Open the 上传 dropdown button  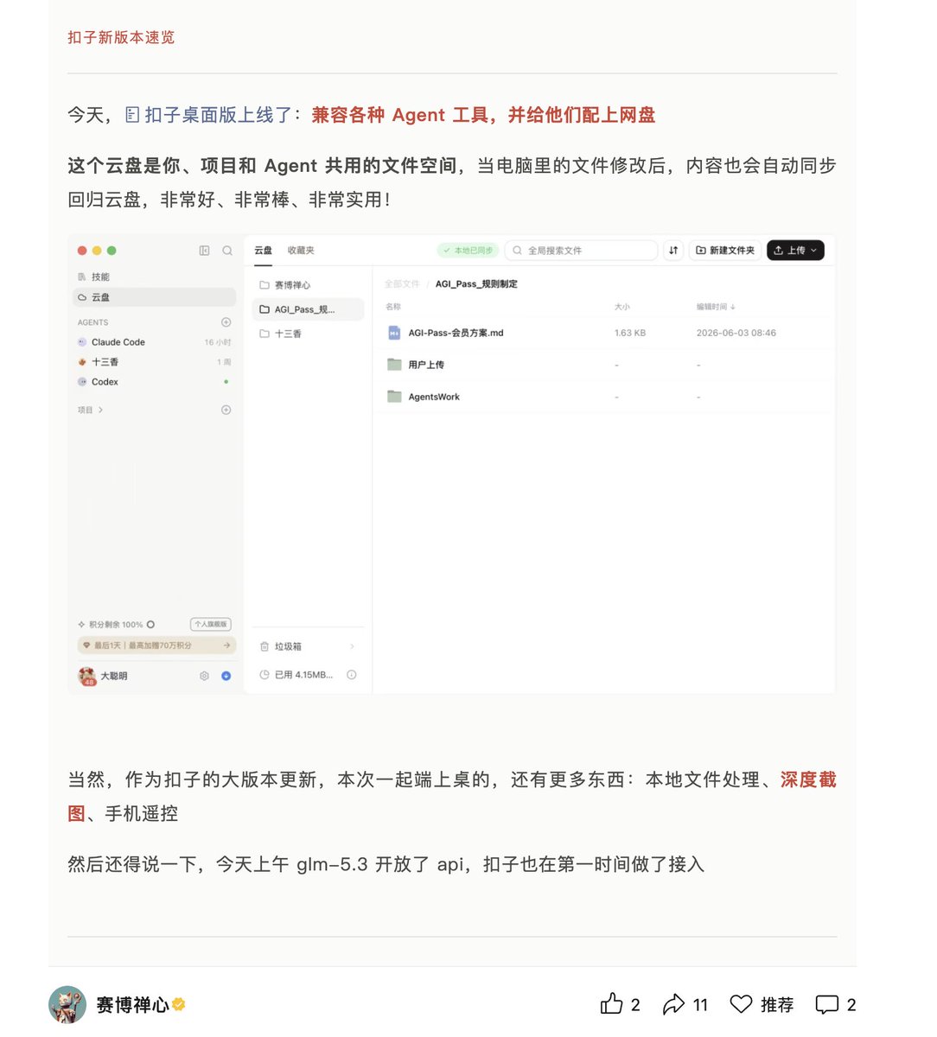tap(795, 251)
